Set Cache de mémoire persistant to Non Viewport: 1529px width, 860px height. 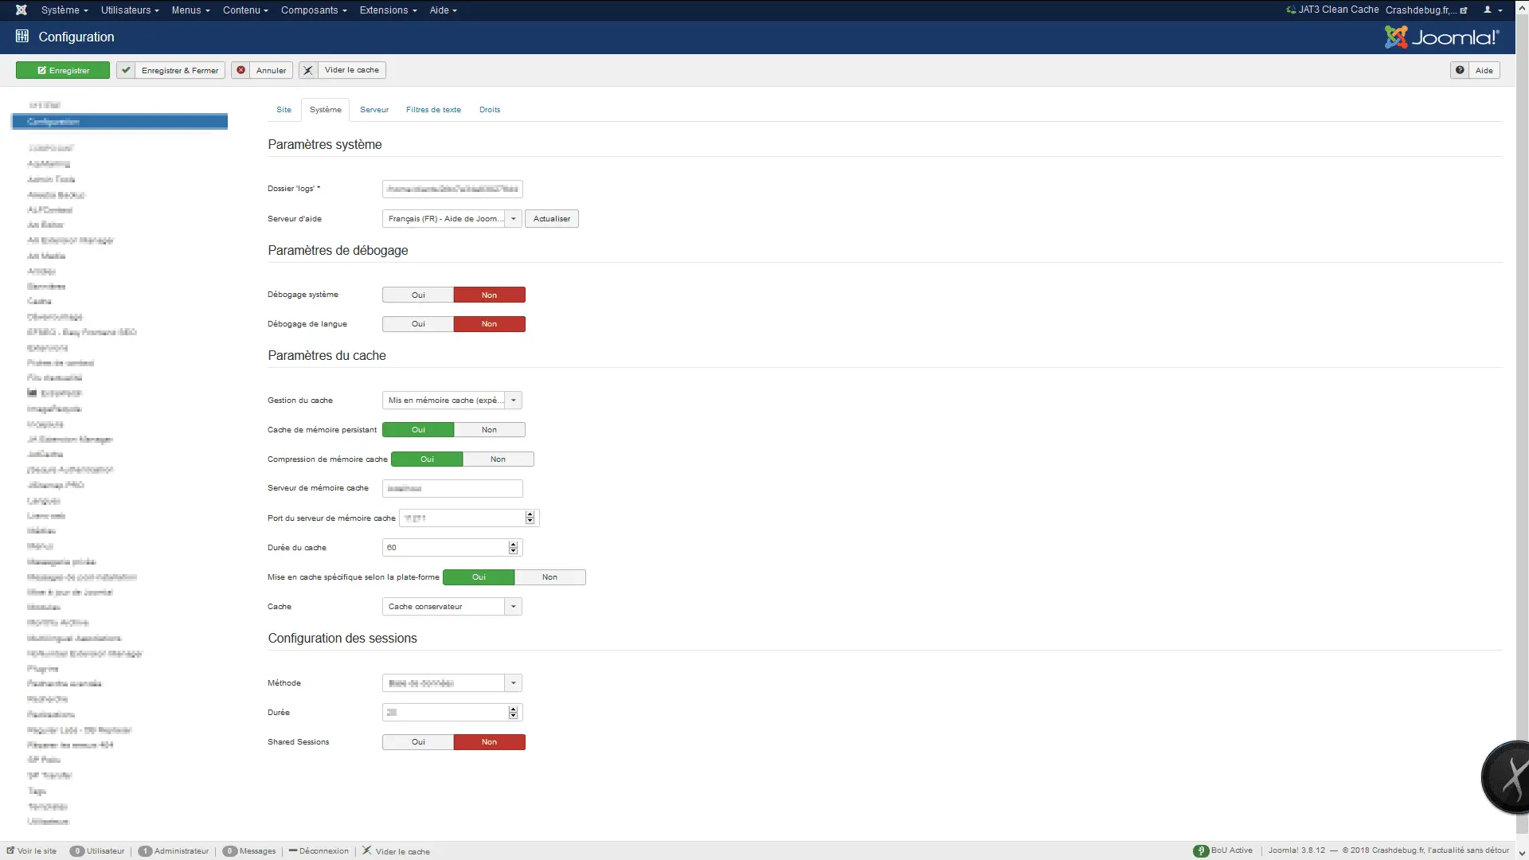[x=489, y=430]
